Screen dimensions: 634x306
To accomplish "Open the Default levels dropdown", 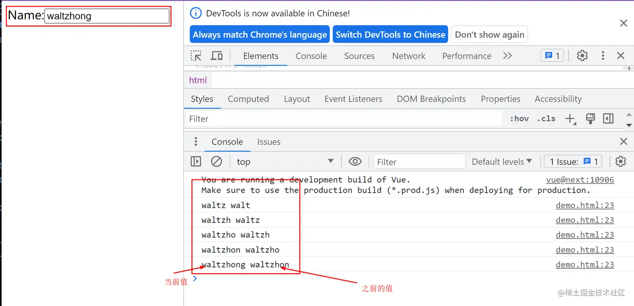I will tap(502, 162).
